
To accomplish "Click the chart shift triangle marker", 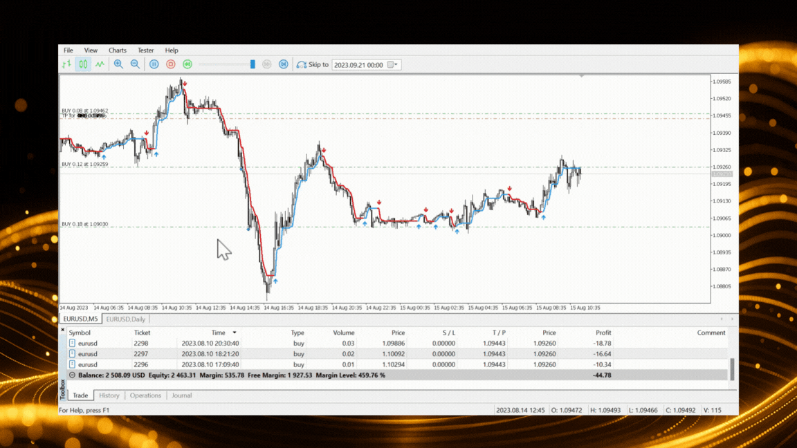I will [x=581, y=76].
